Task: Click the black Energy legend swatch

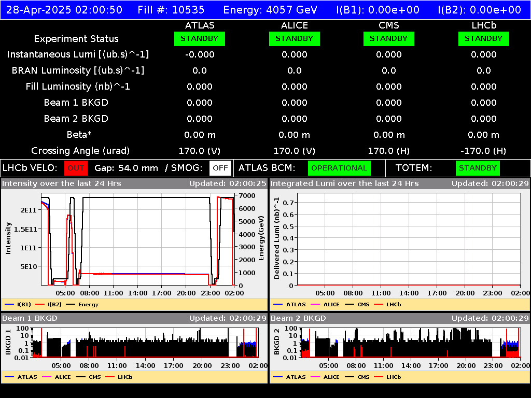Action: pyautogui.click(x=71, y=305)
